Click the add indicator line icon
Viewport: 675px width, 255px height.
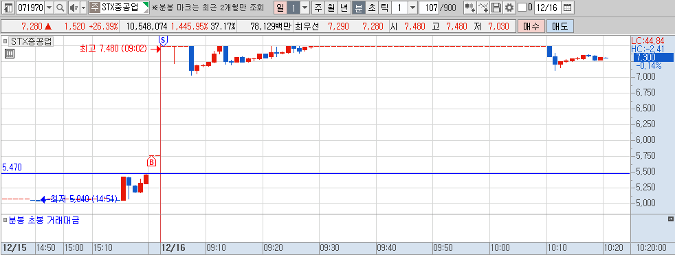coord(483,8)
